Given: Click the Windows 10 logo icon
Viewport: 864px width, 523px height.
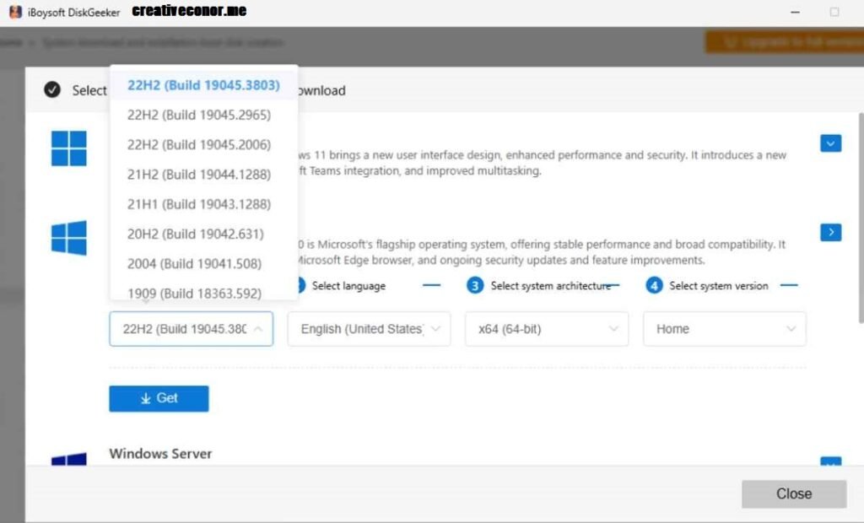Looking at the screenshot, I should (x=69, y=238).
